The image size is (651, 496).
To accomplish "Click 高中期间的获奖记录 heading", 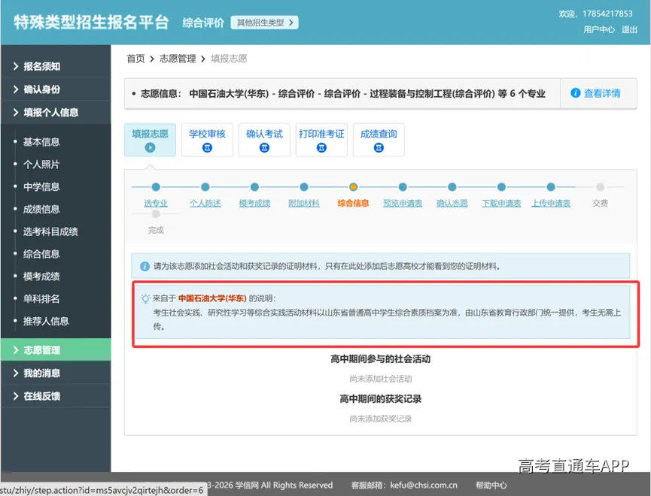I will click(x=380, y=399).
